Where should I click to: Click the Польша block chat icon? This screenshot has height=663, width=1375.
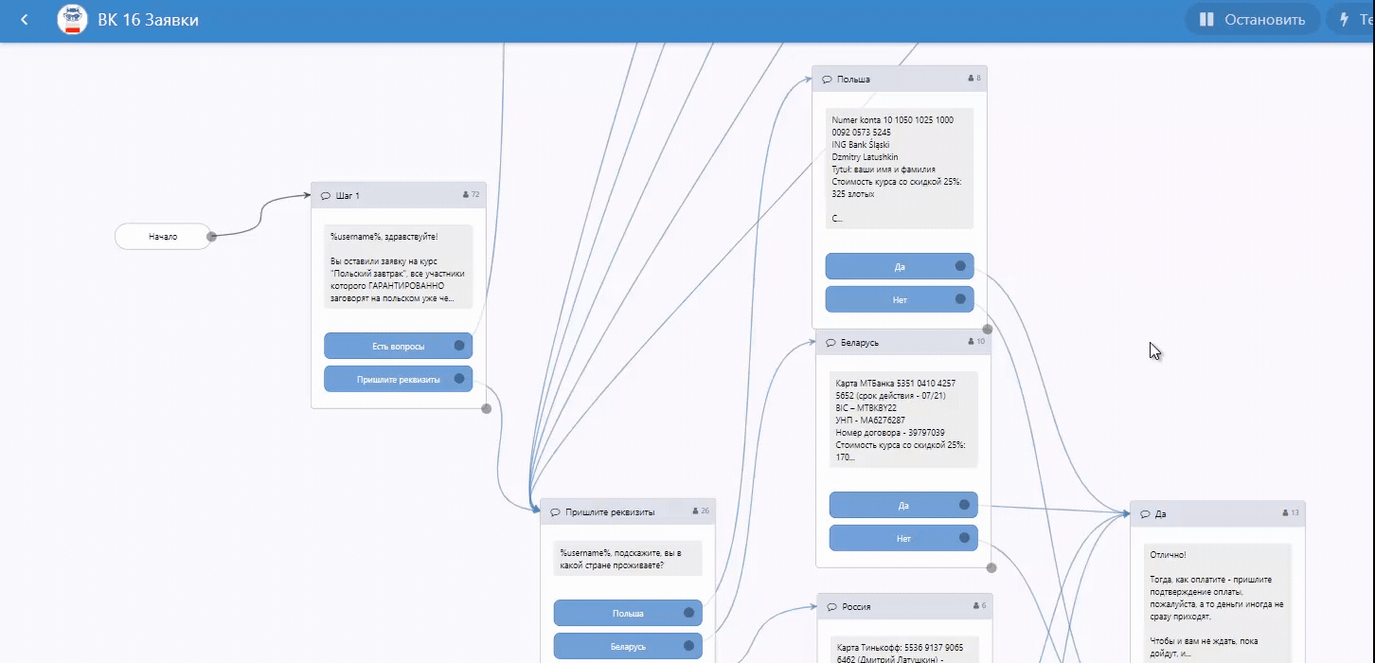[827, 80]
